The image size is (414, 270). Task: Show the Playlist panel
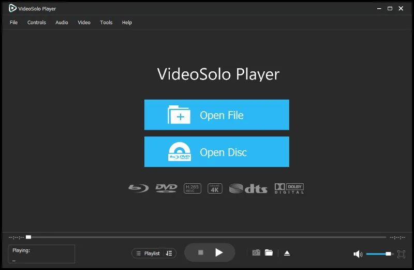pos(149,253)
